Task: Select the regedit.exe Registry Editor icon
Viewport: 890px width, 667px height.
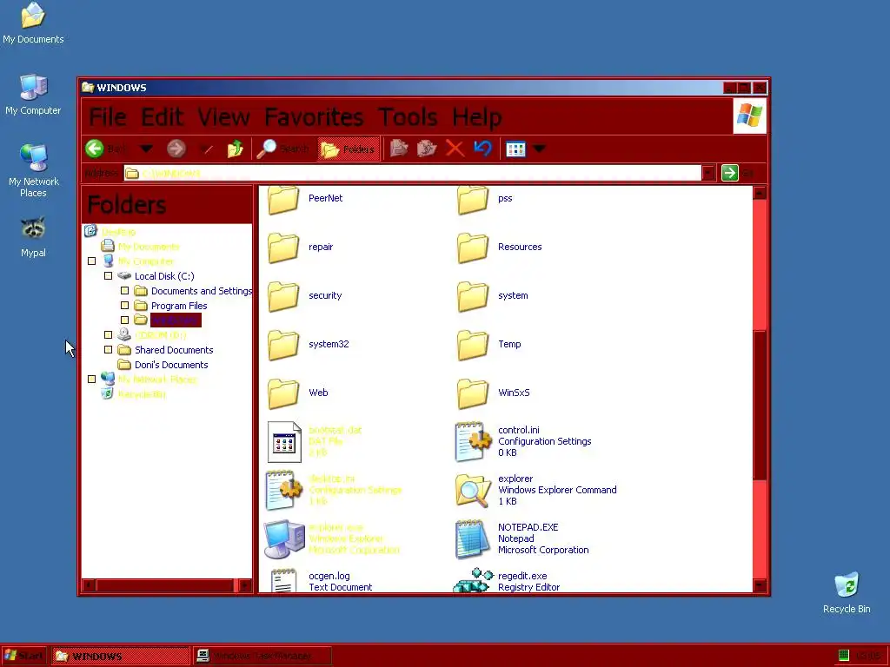Action: [473, 580]
